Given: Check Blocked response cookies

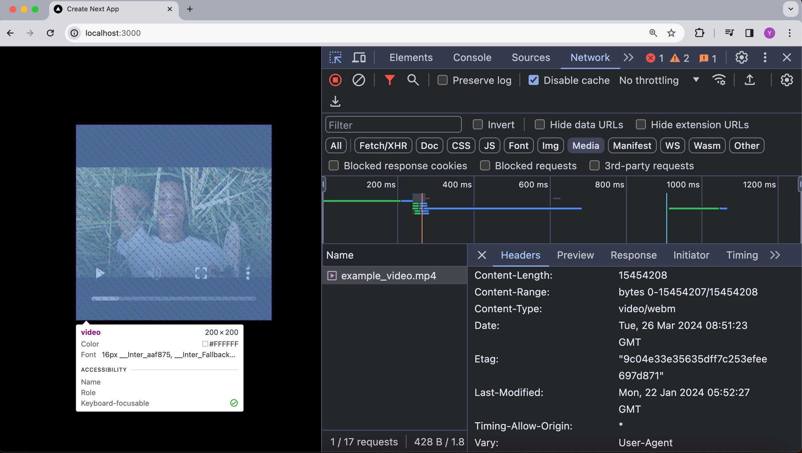Looking at the screenshot, I should point(334,166).
